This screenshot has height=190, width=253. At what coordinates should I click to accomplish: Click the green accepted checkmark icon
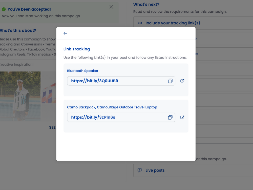(x=4, y=9)
